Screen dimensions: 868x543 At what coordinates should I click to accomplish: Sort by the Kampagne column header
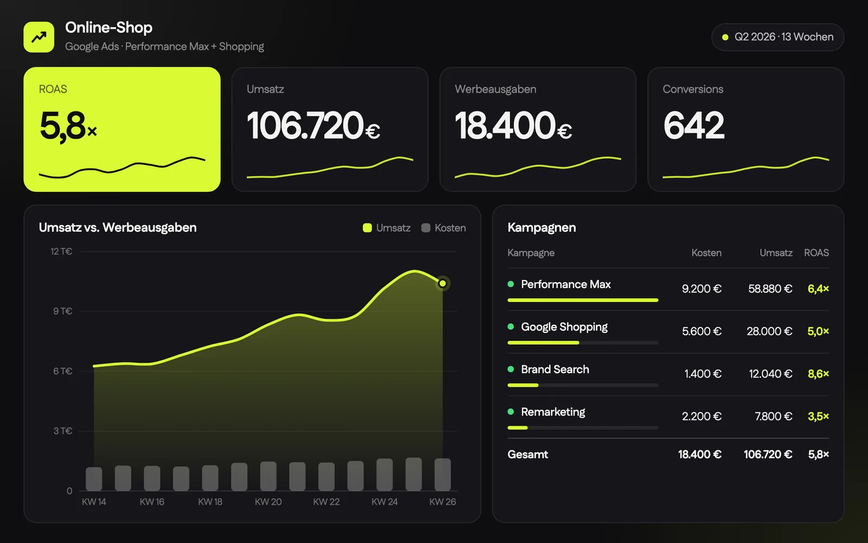531,253
